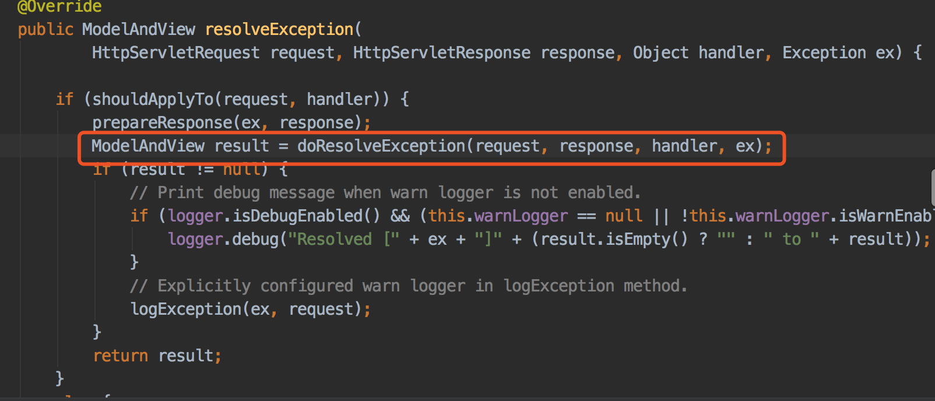Click the return keyword
Screen dimensions: 935x401
pos(121,356)
